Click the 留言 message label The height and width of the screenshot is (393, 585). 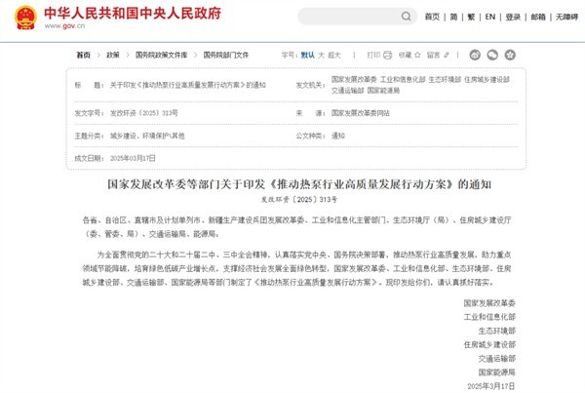[x=434, y=56]
